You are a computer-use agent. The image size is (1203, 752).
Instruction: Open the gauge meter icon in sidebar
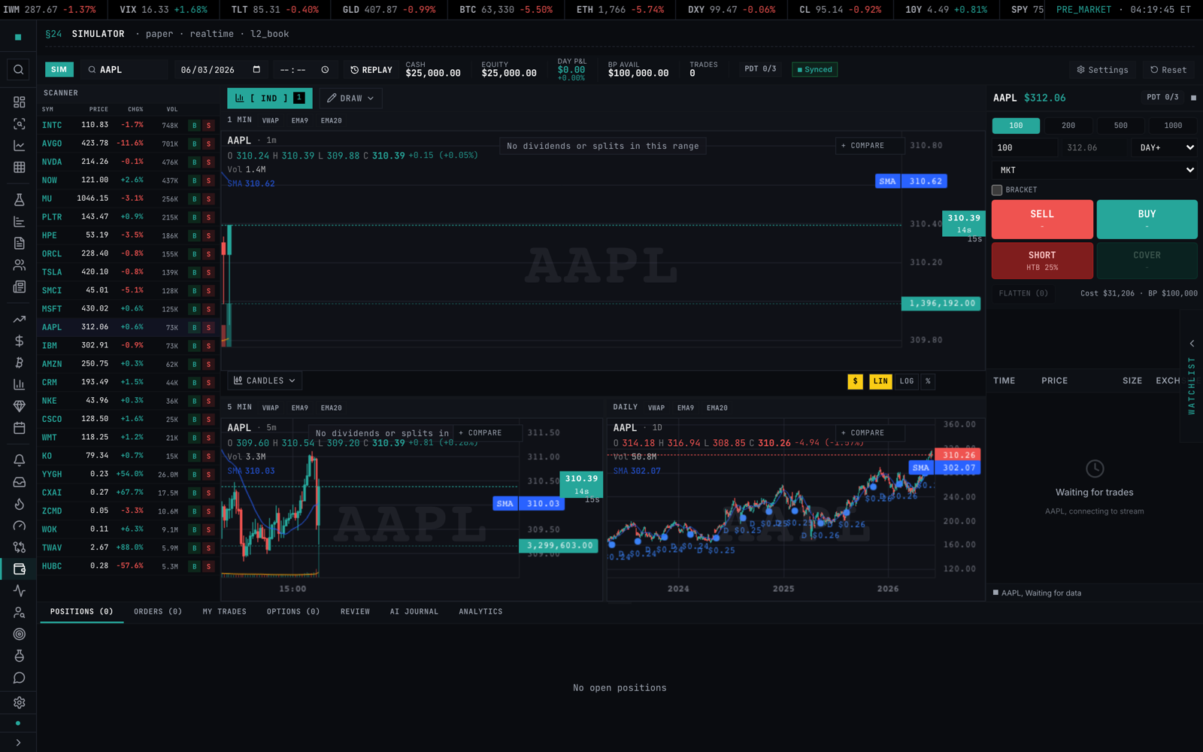[x=19, y=526]
